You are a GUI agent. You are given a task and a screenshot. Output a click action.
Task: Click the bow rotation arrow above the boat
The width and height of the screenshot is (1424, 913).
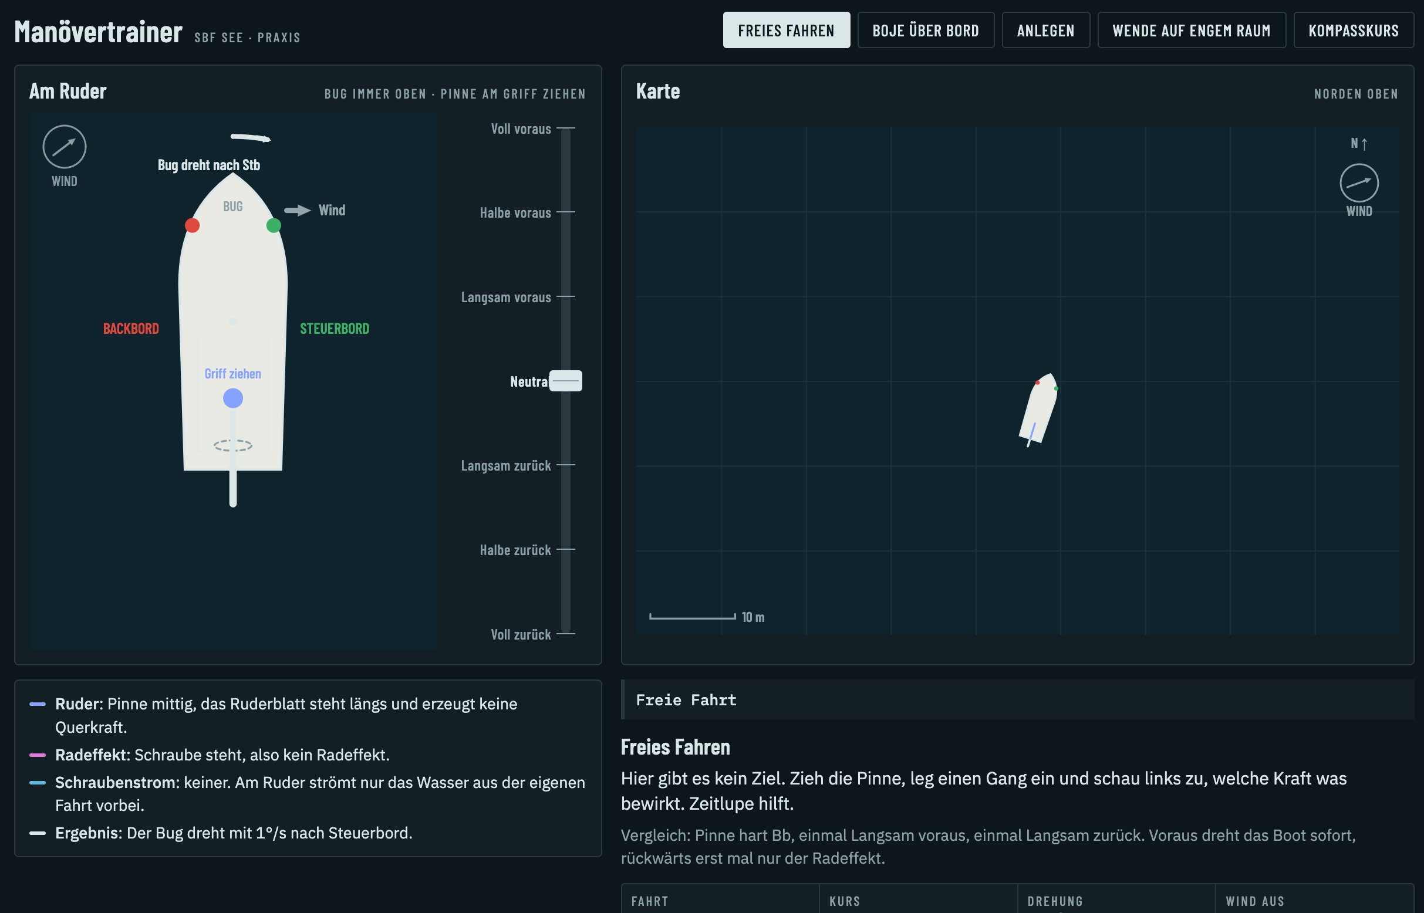[250, 138]
